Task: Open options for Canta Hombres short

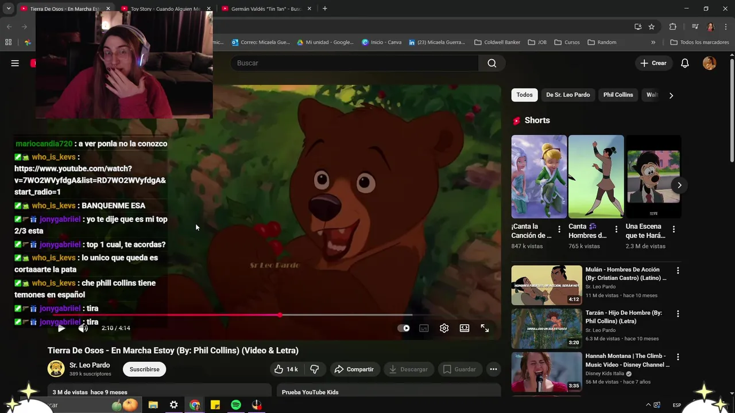Action: (x=616, y=229)
